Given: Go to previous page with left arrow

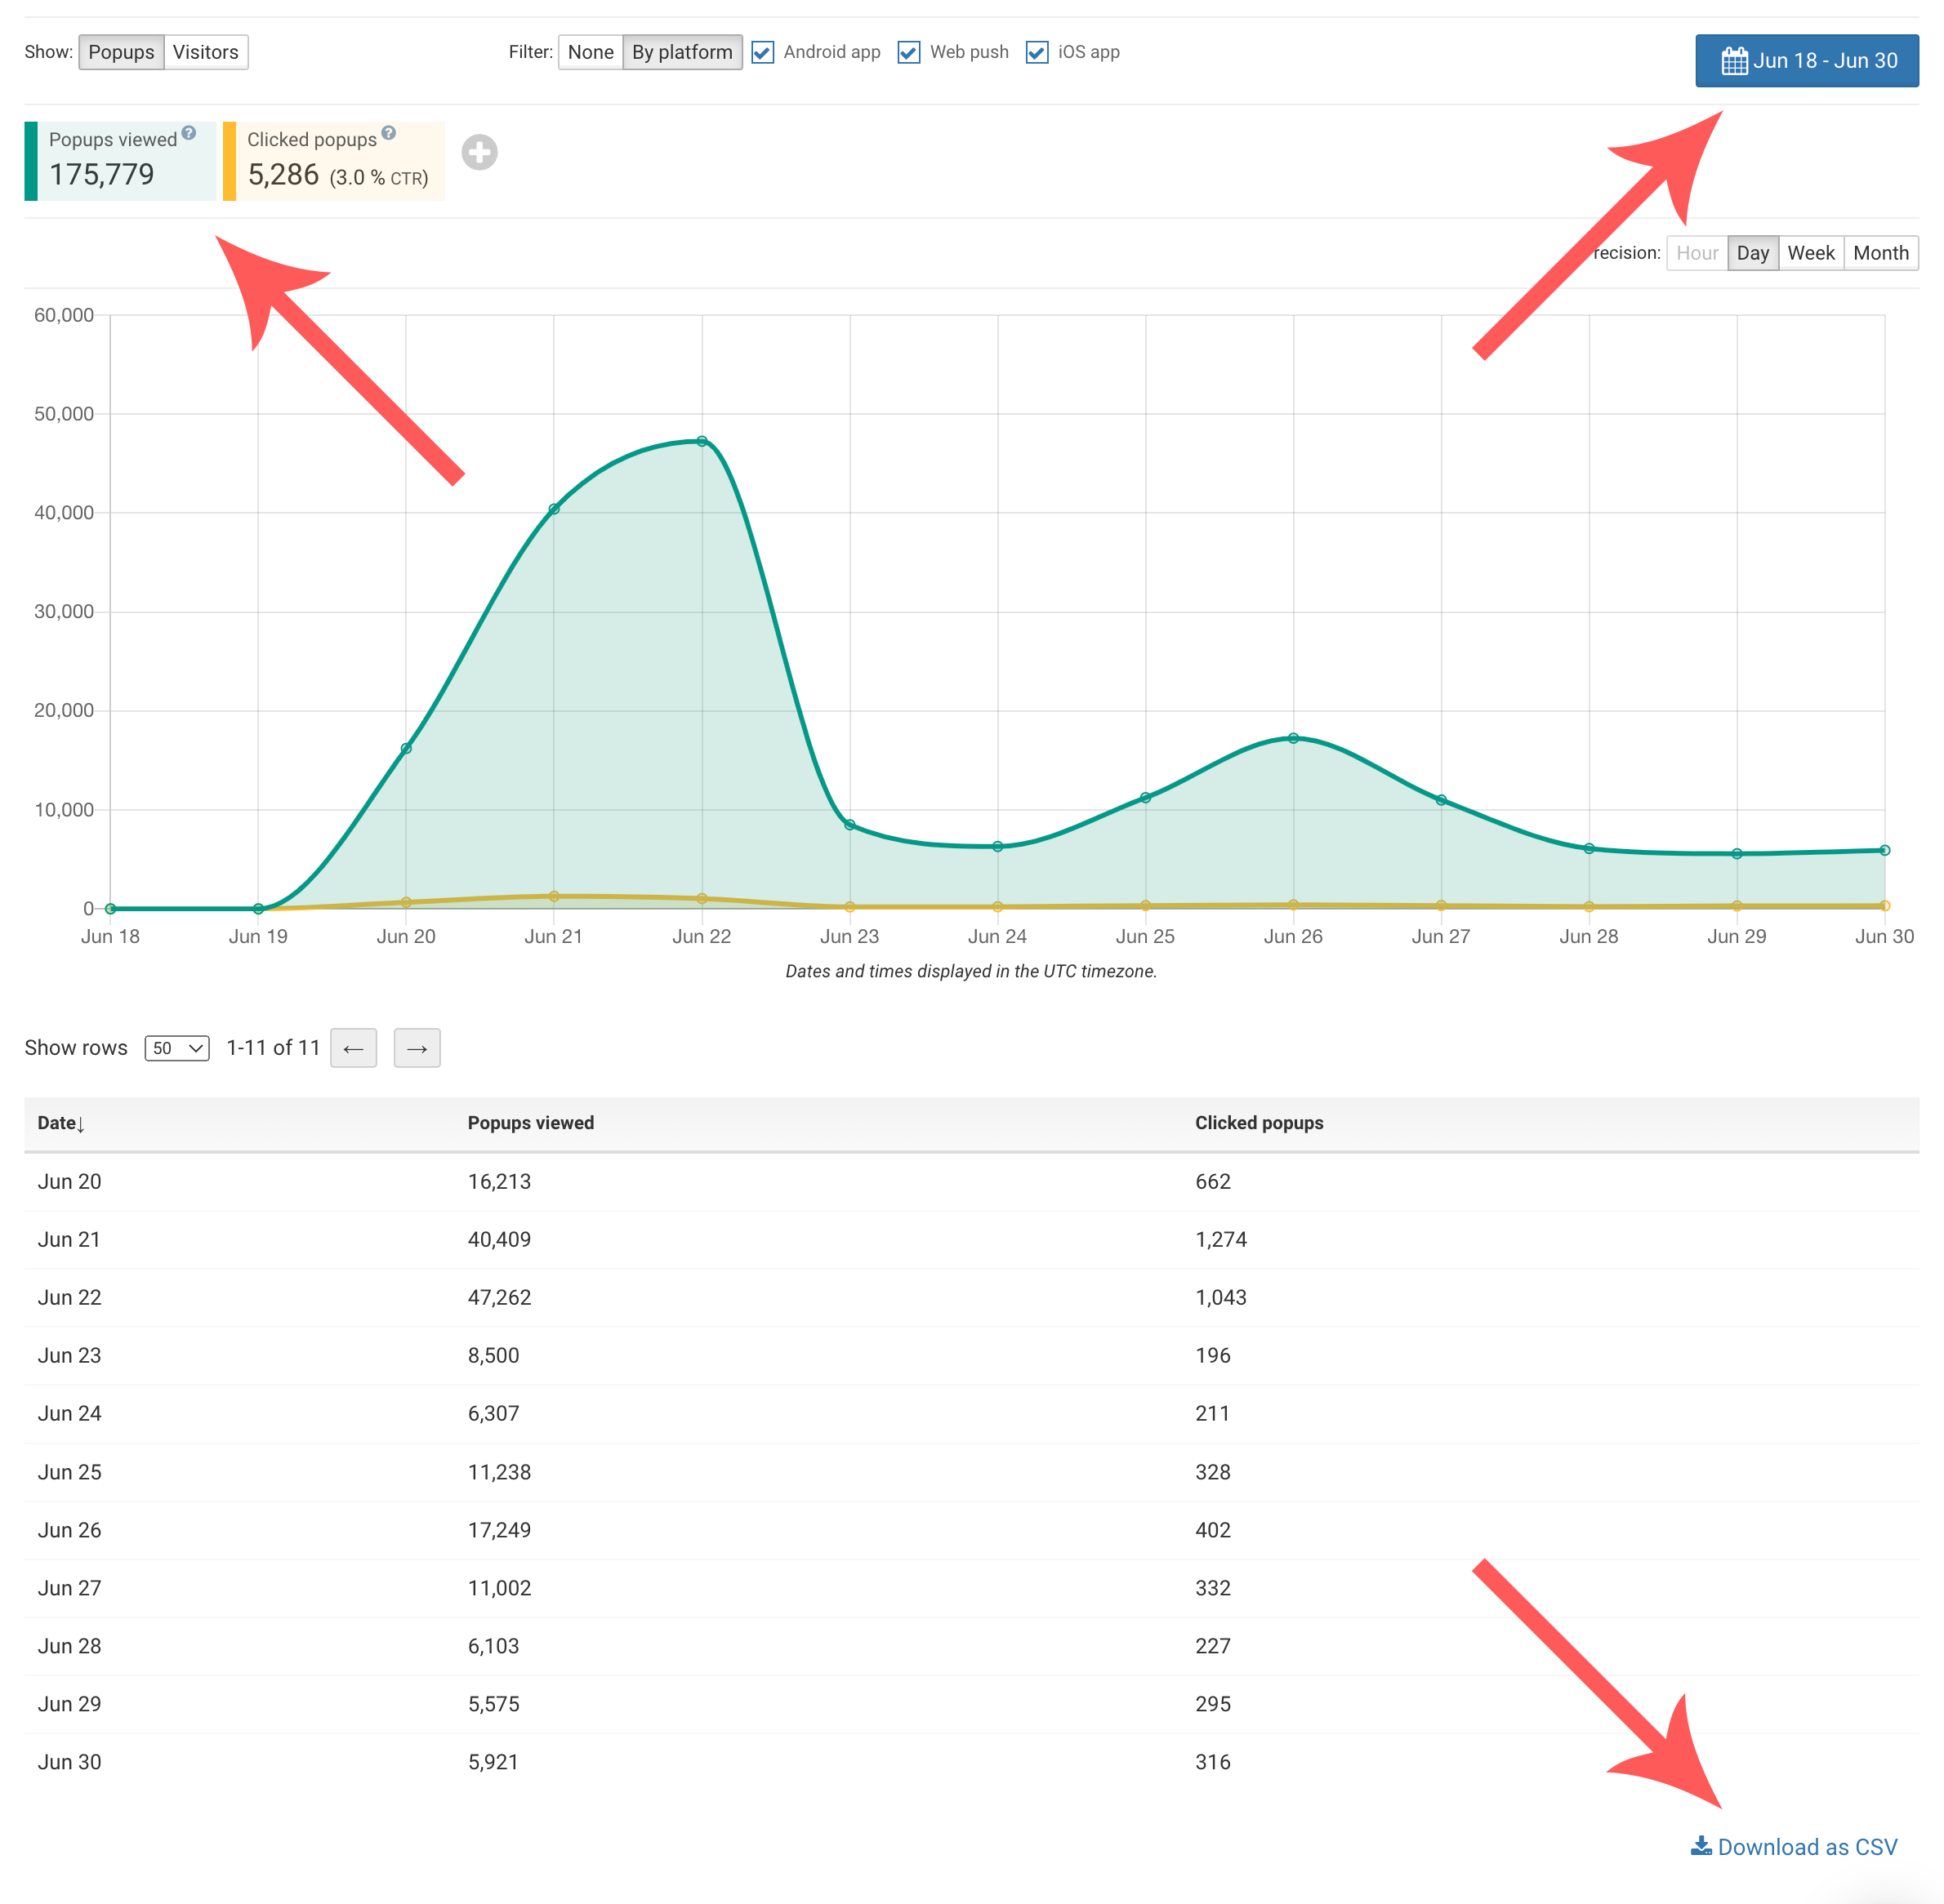Looking at the screenshot, I should click(353, 1048).
